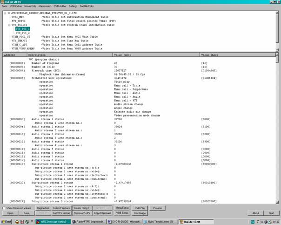Click the DVD Play button

(x=140, y=208)
